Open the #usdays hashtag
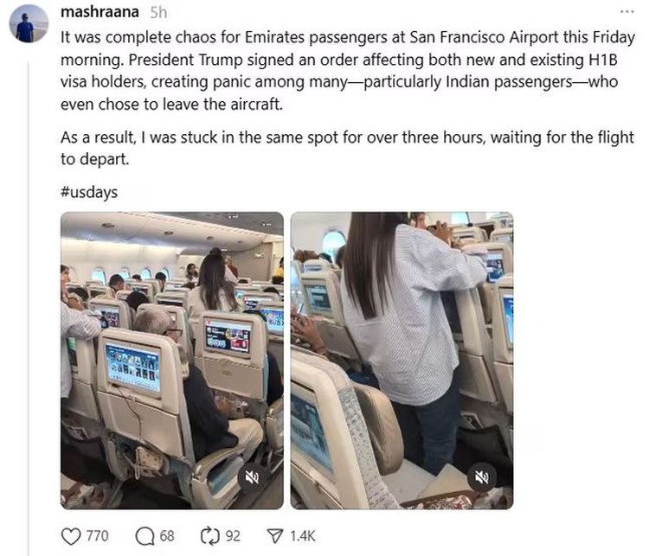 89,192
